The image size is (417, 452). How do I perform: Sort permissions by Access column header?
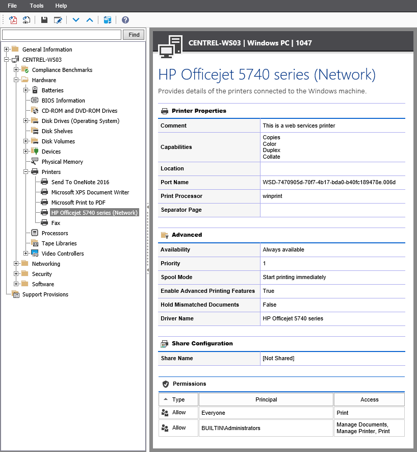(369, 399)
